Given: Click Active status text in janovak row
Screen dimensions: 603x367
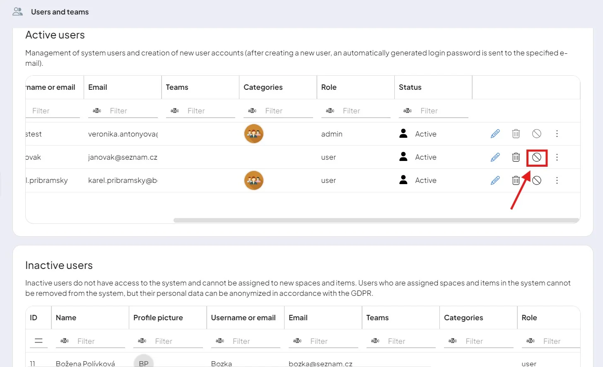Looking at the screenshot, I should pyautogui.click(x=426, y=157).
